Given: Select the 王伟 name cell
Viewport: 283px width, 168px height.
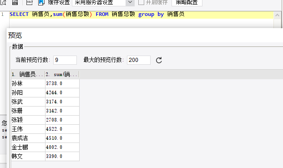Looking at the screenshot, I should point(28,129).
